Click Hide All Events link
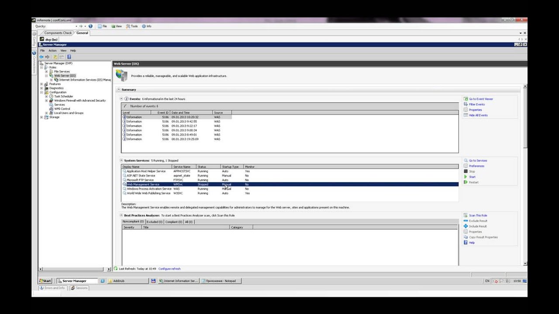559x314 pixels. pyautogui.click(x=478, y=115)
